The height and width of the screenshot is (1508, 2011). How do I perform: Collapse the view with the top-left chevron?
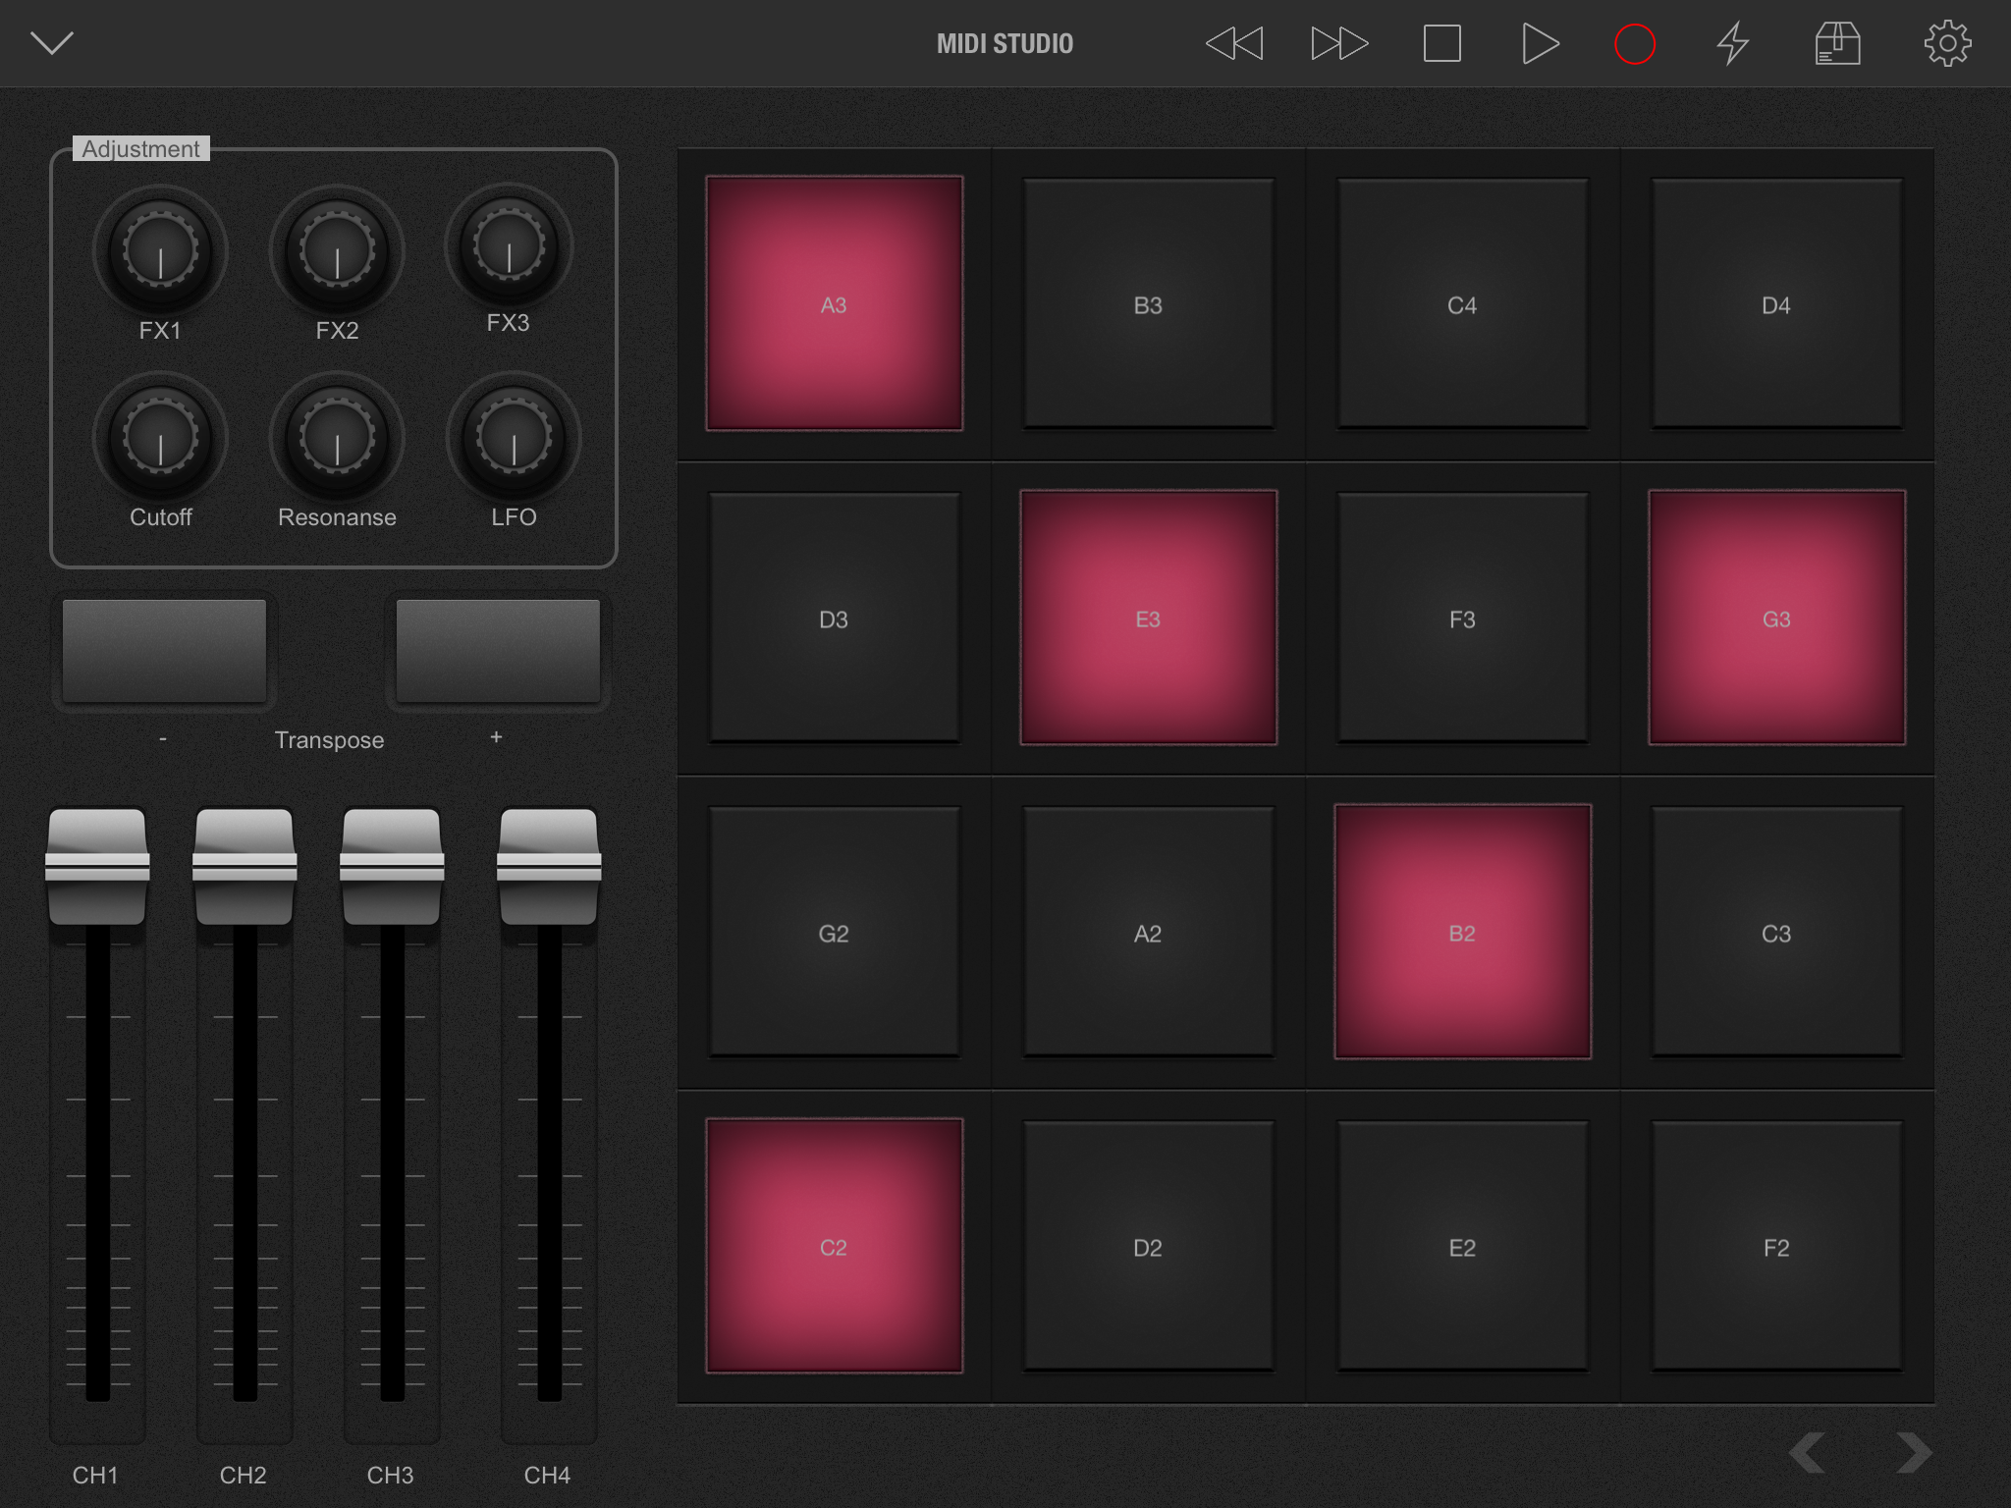[52, 43]
